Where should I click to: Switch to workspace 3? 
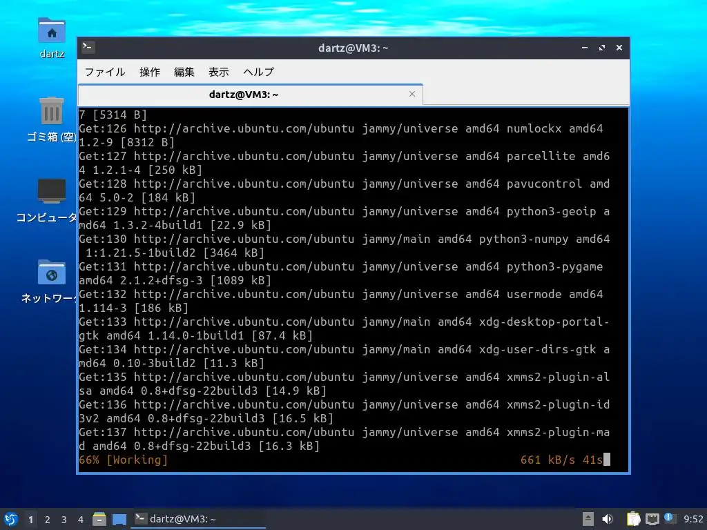tap(64, 520)
